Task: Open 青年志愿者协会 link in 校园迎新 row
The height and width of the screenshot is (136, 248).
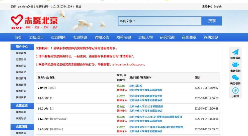Action: coord(146,110)
